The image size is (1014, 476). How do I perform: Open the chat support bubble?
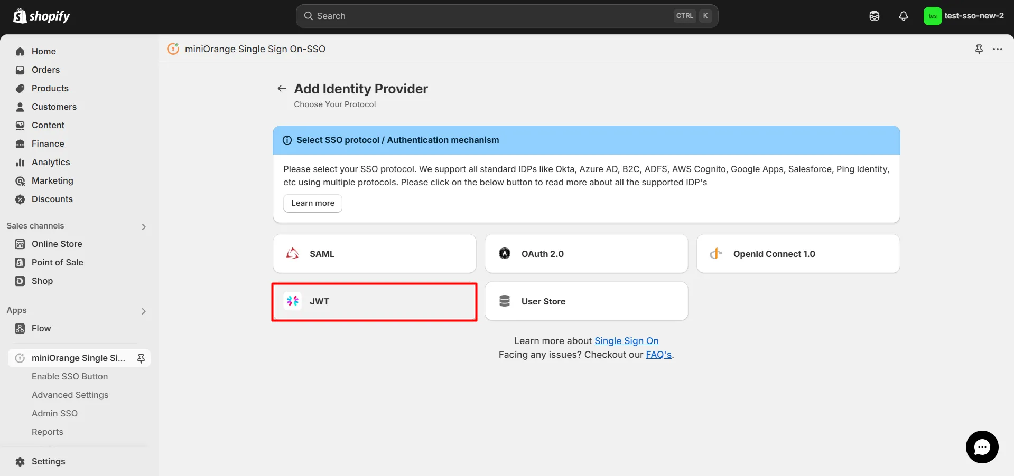(982, 447)
